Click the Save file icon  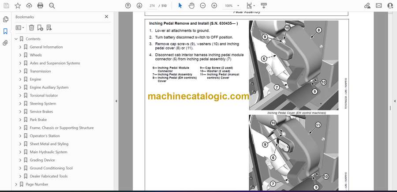(x=6, y=6)
